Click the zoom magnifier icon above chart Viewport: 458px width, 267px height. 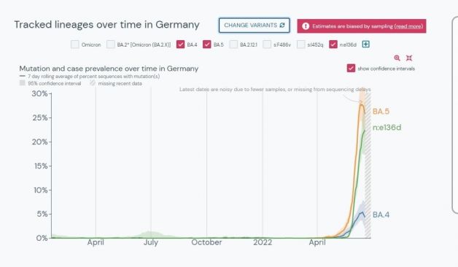click(397, 58)
